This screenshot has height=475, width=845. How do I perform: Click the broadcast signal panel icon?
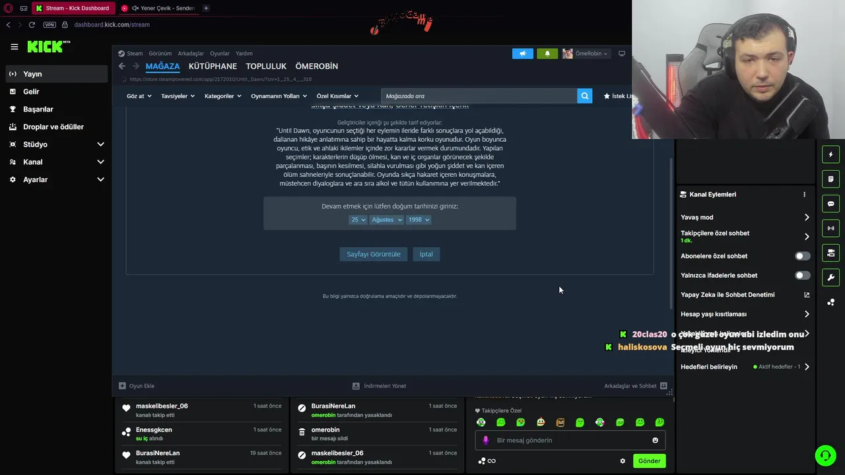pos(831,228)
